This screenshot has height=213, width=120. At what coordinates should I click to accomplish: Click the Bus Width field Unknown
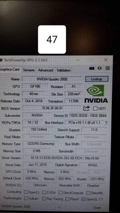[94, 144]
